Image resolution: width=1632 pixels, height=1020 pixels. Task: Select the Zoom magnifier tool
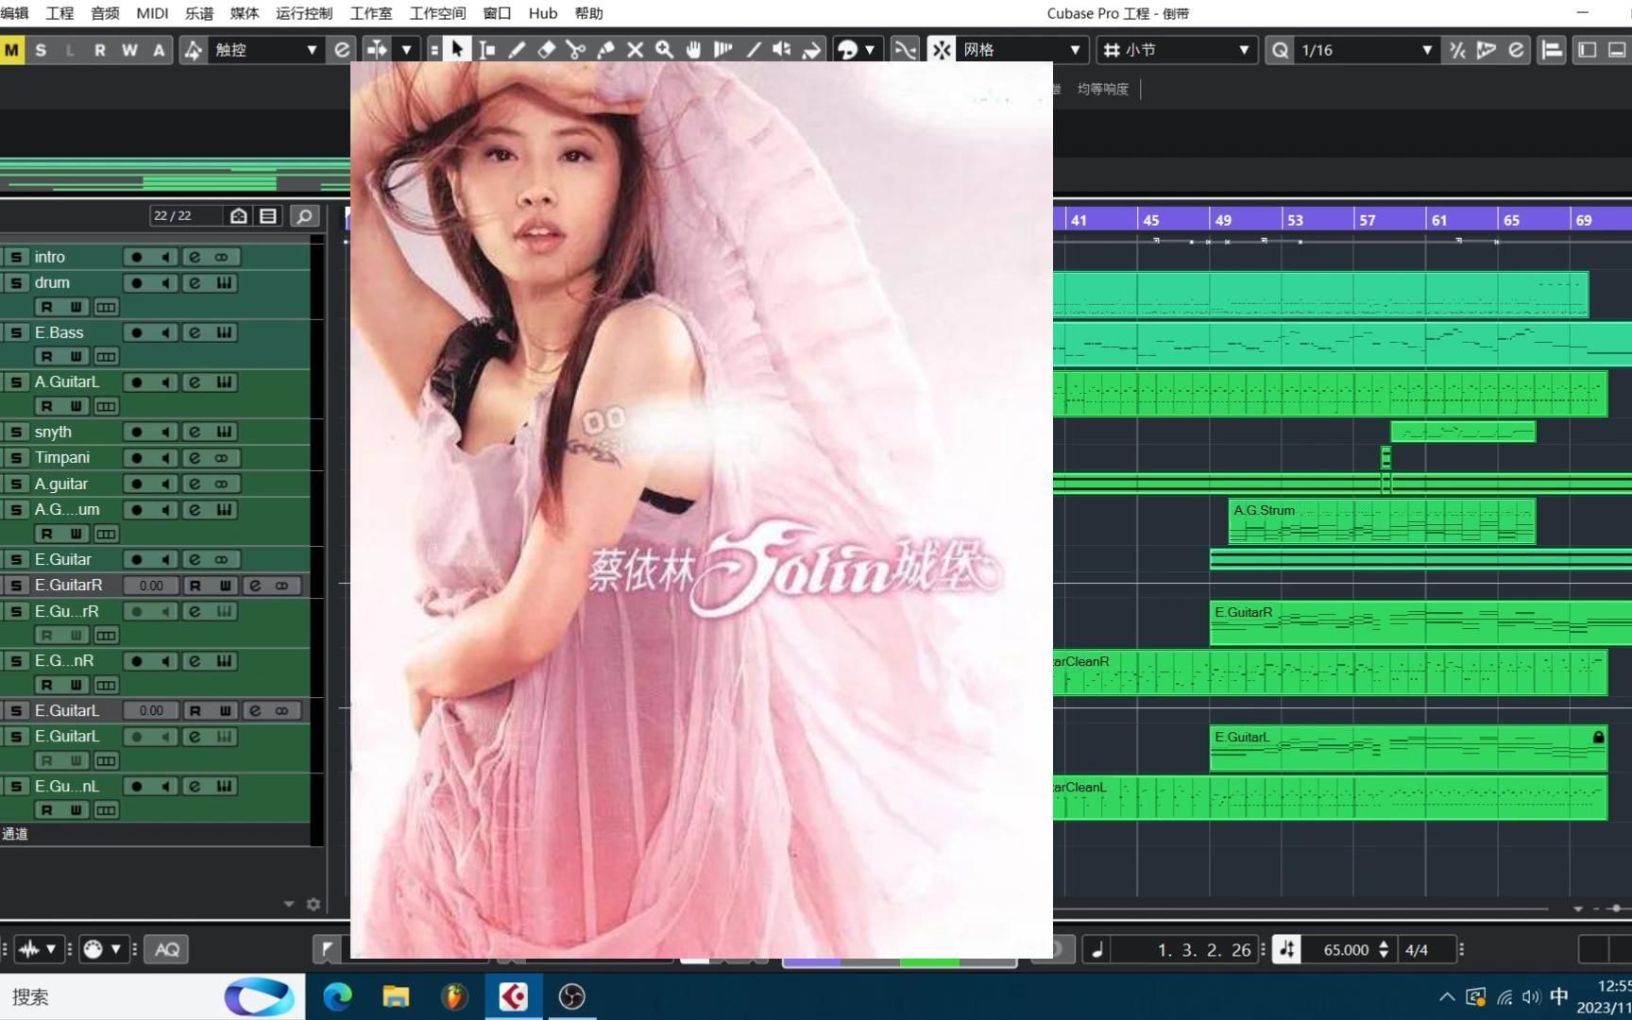(664, 50)
